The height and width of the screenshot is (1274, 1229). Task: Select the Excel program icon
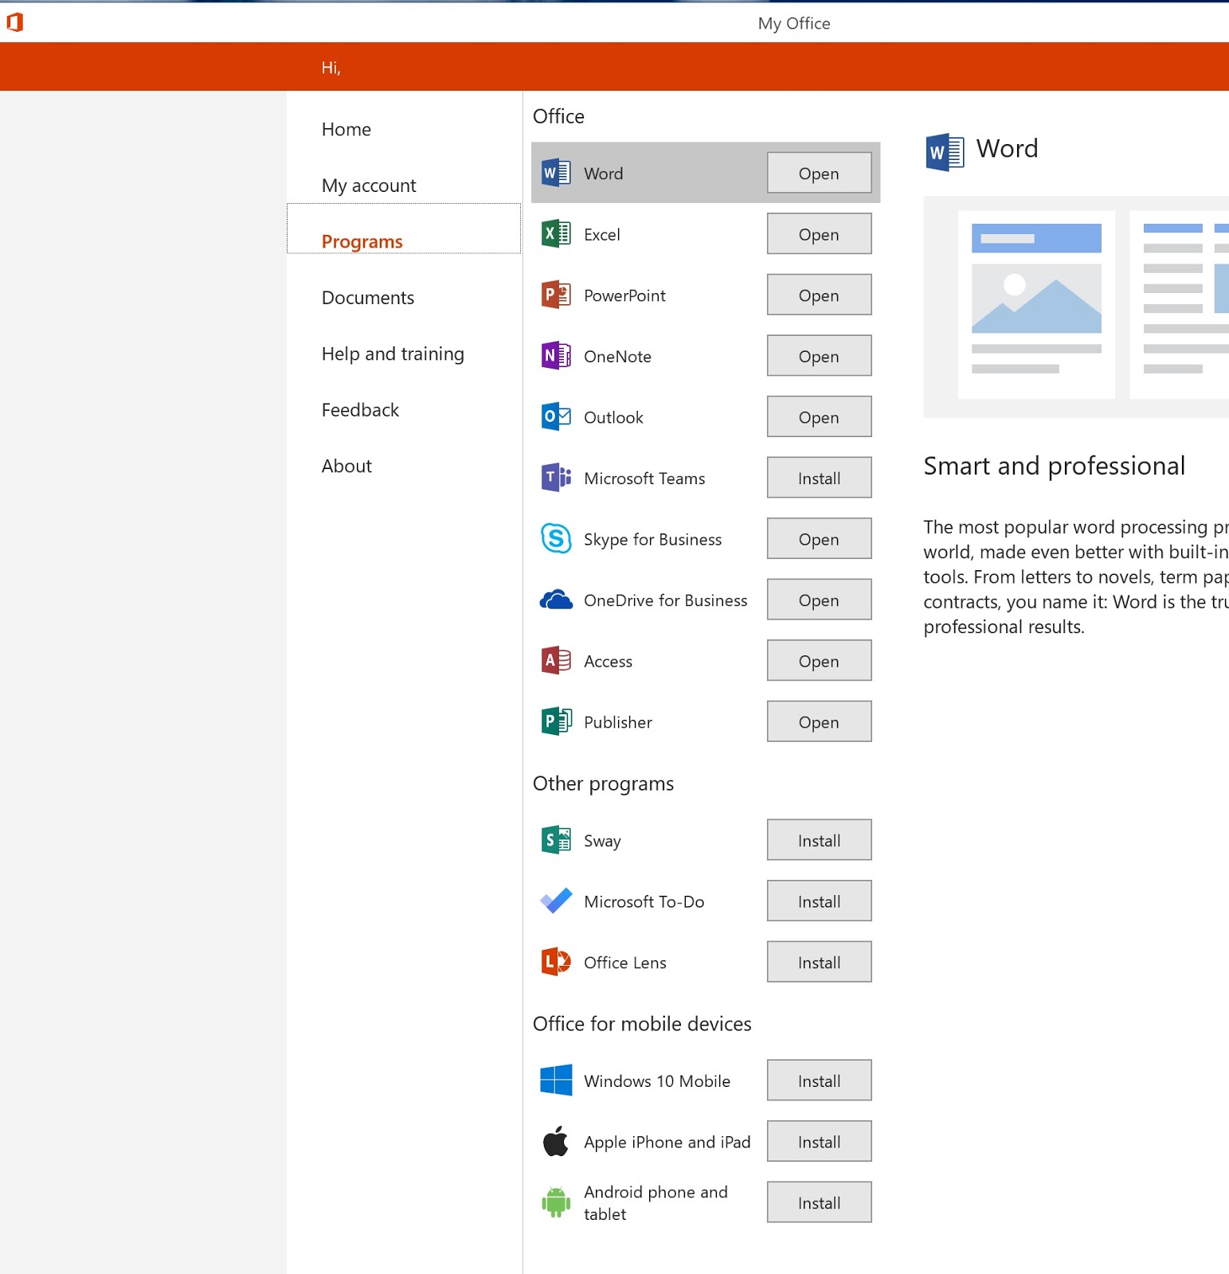click(x=556, y=234)
